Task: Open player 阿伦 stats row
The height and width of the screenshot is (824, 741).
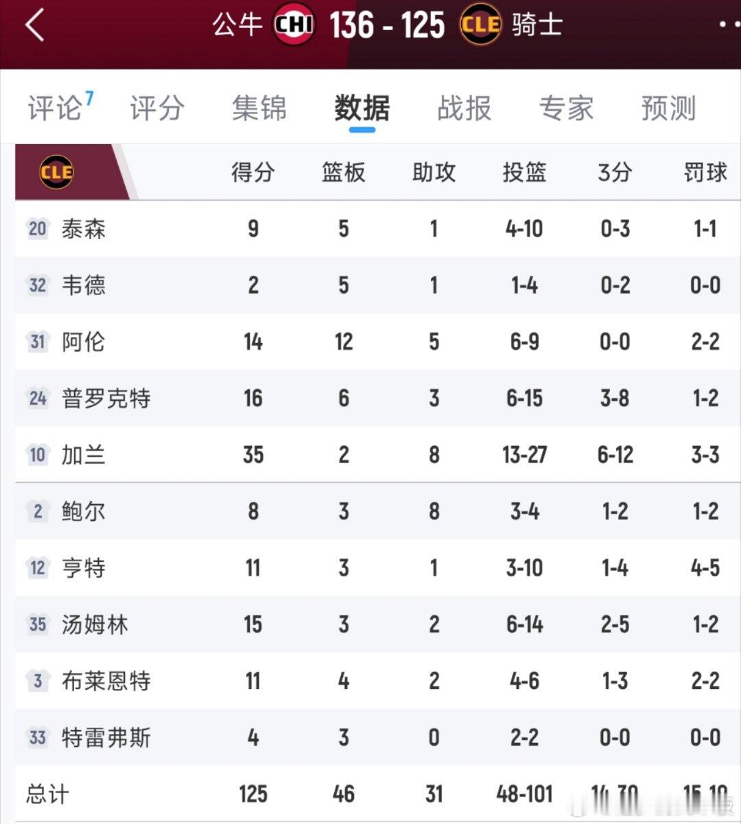Action: coord(84,342)
